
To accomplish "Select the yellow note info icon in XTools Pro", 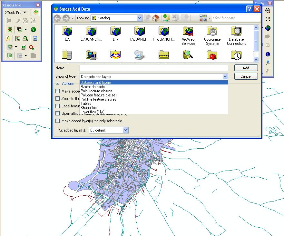I will coord(8,38).
